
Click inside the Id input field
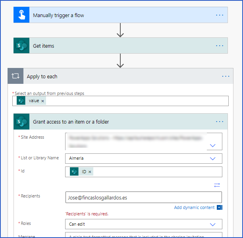coord(144,172)
